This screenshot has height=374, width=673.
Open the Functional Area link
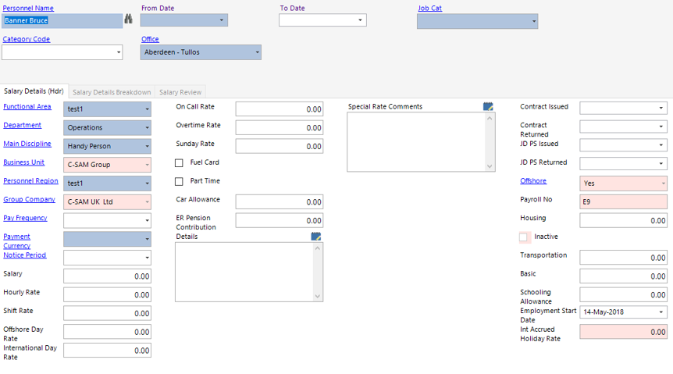[x=27, y=106]
